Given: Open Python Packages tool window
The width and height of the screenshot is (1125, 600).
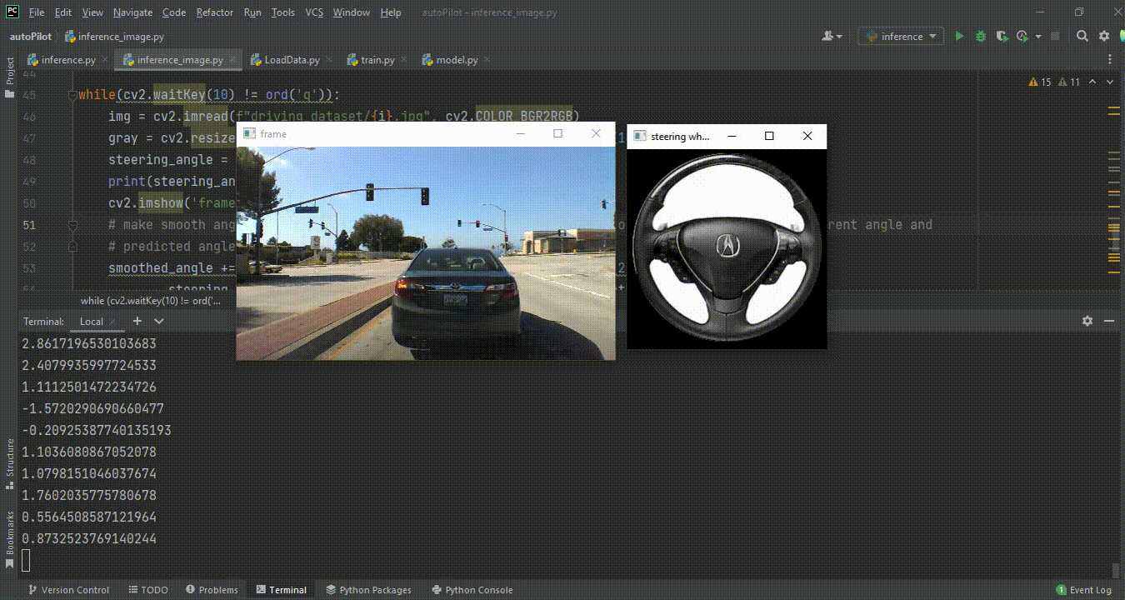Looking at the screenshot, I should pyautogui.click(x=367, y=590).
